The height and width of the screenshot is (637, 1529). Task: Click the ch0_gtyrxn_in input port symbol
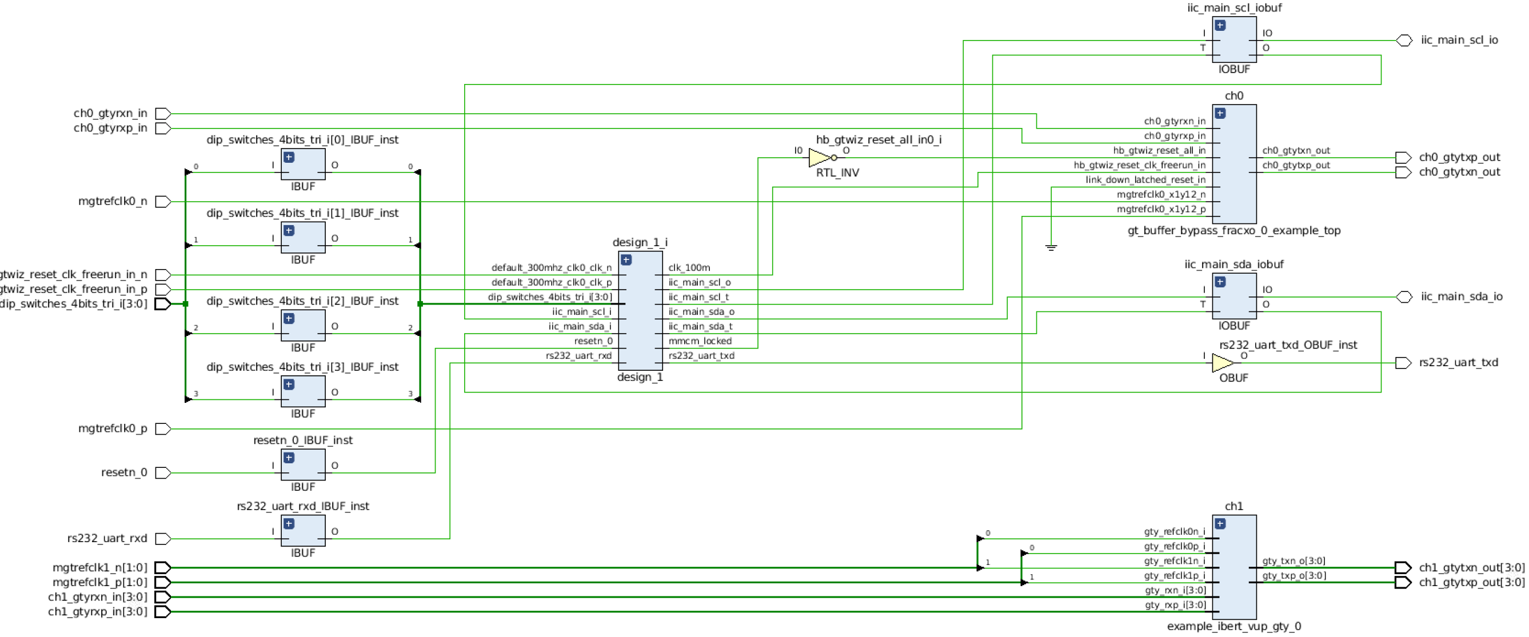[163, 113]
